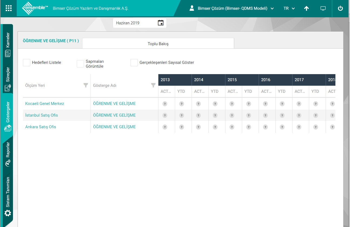Click the monitor display icon in header

(323, 8)
